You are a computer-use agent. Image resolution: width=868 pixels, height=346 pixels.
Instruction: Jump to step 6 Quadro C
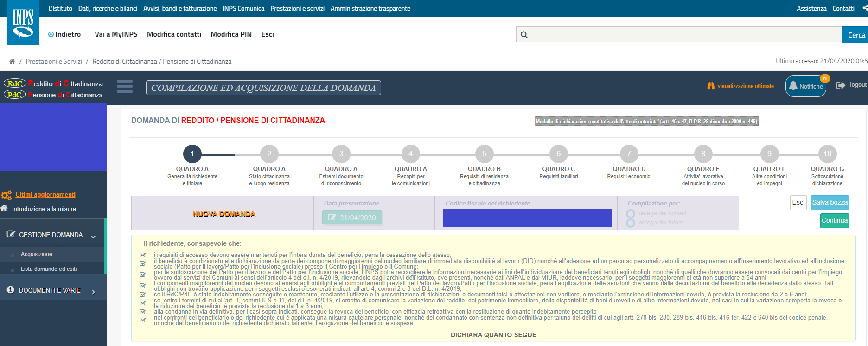(559, 154)
